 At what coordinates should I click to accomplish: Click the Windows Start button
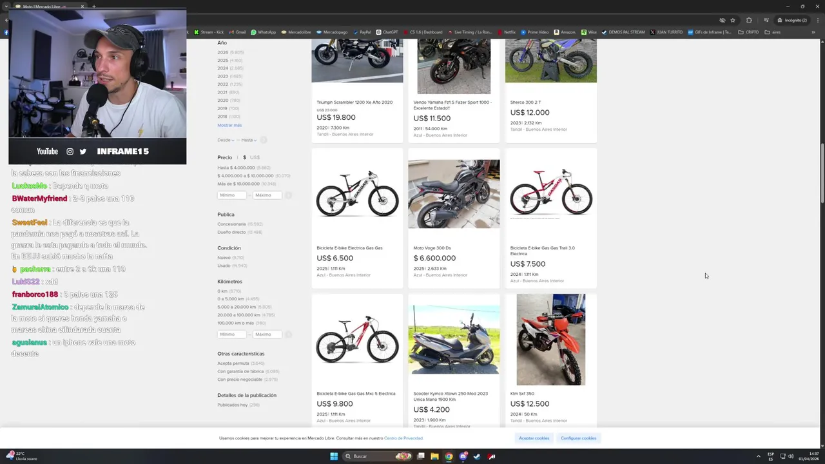coord(334,456)
